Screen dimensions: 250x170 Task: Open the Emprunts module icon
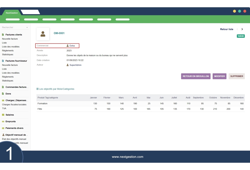click(x=2, y=121)
